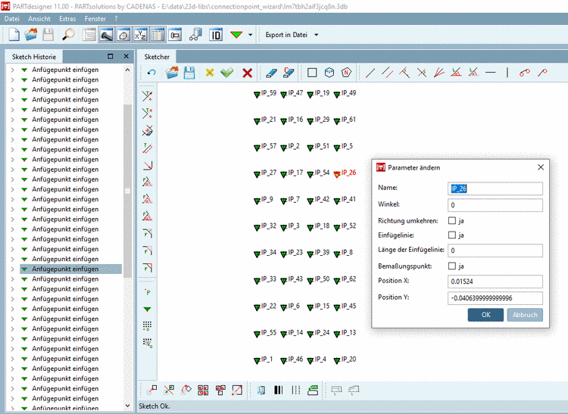Confirm the dialog with OK
The height and width of the screenshot is (414, 568).
(485, 315)
